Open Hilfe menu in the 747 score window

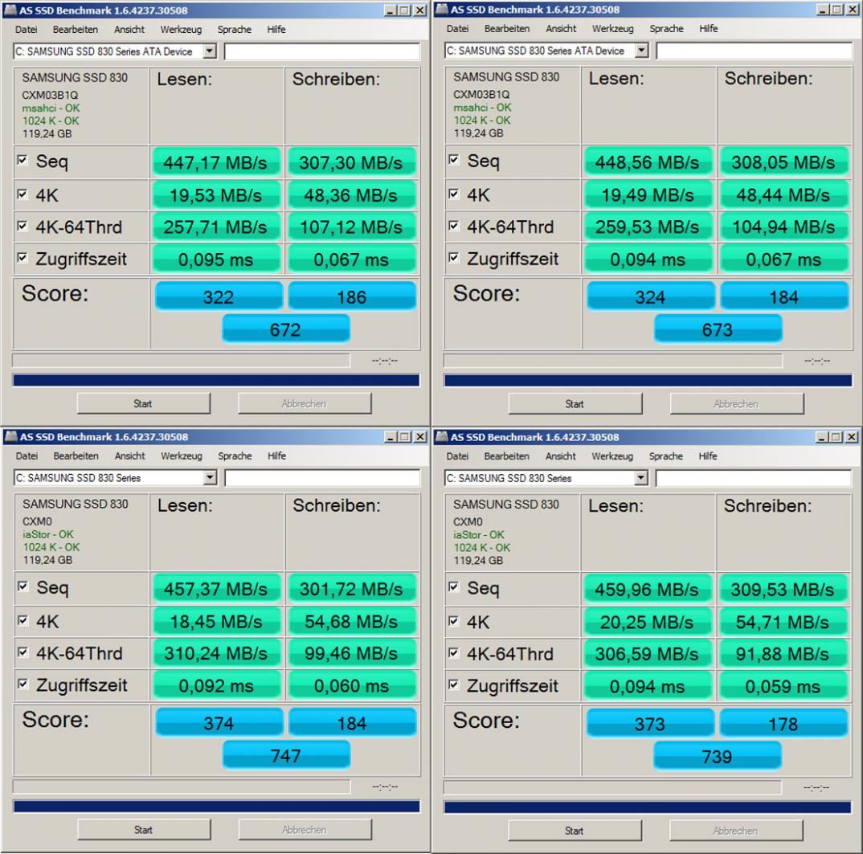(x=277, y=456)
